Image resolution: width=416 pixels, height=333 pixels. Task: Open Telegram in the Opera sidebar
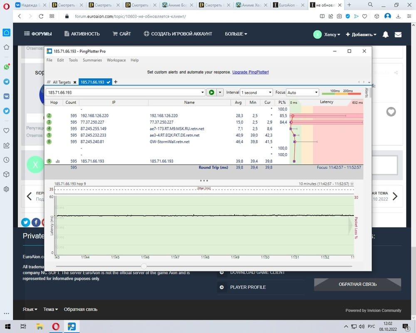coord(6,82)
